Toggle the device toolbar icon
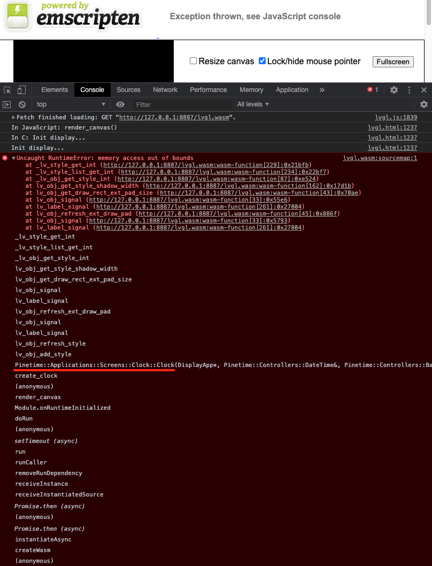This screenshot has width=432, height=566. 21,90
